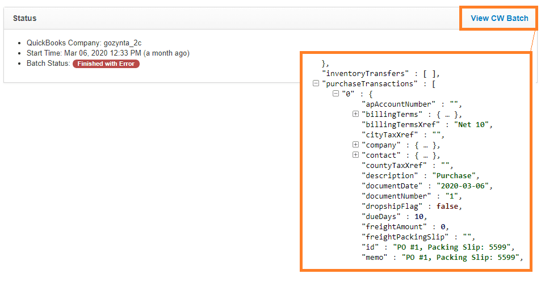
Task: Click the Status panel header
Action: [x=25, y=18]
